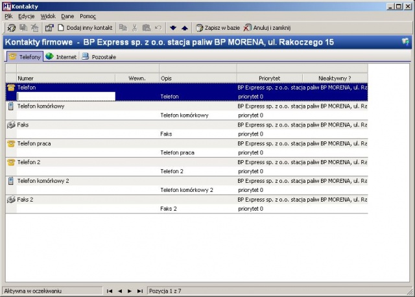This screenshot has height=297, width=415.
Task: Open the properties form toolbar icon
Action: pos(49,27)
